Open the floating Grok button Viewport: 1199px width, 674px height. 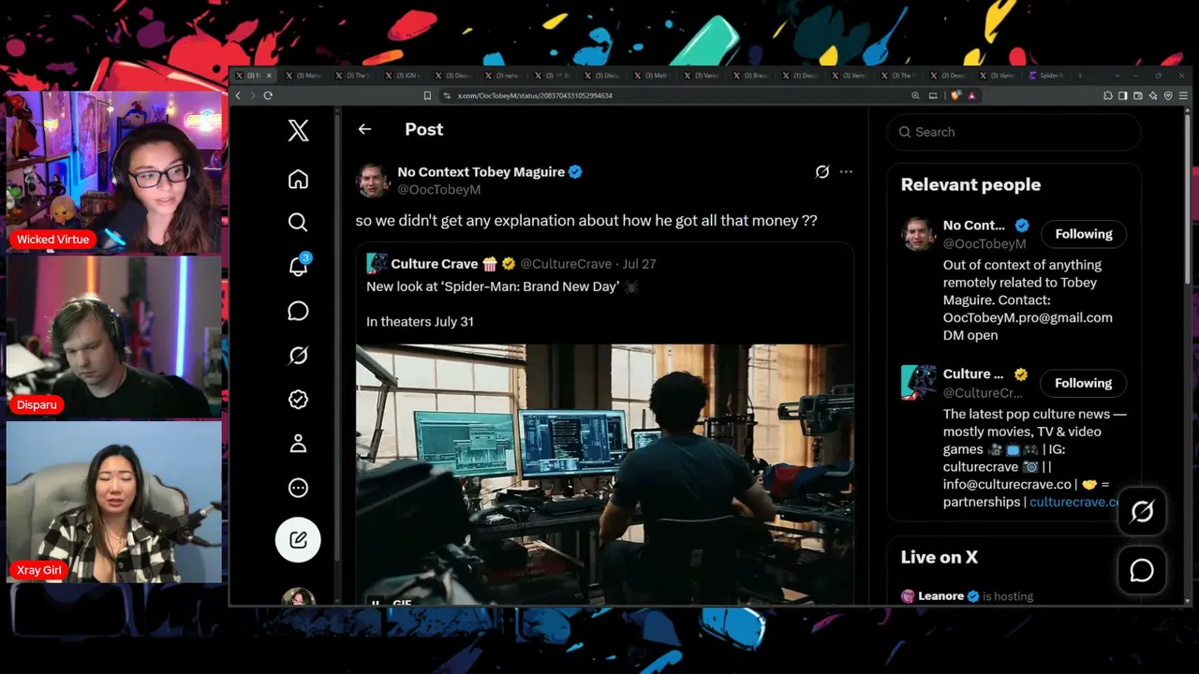(1142, 511)
